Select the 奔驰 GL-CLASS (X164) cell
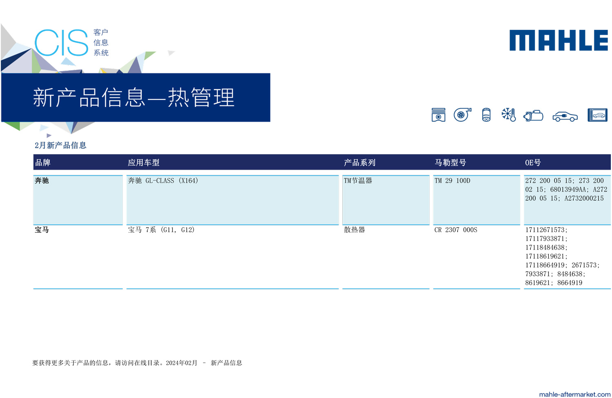Screen dimensions: 612x398 click(233, 200)
